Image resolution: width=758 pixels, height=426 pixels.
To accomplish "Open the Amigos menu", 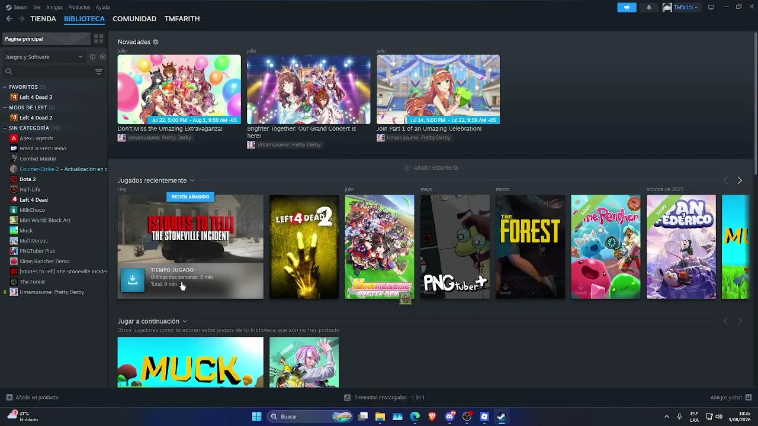I will (54, 7).
